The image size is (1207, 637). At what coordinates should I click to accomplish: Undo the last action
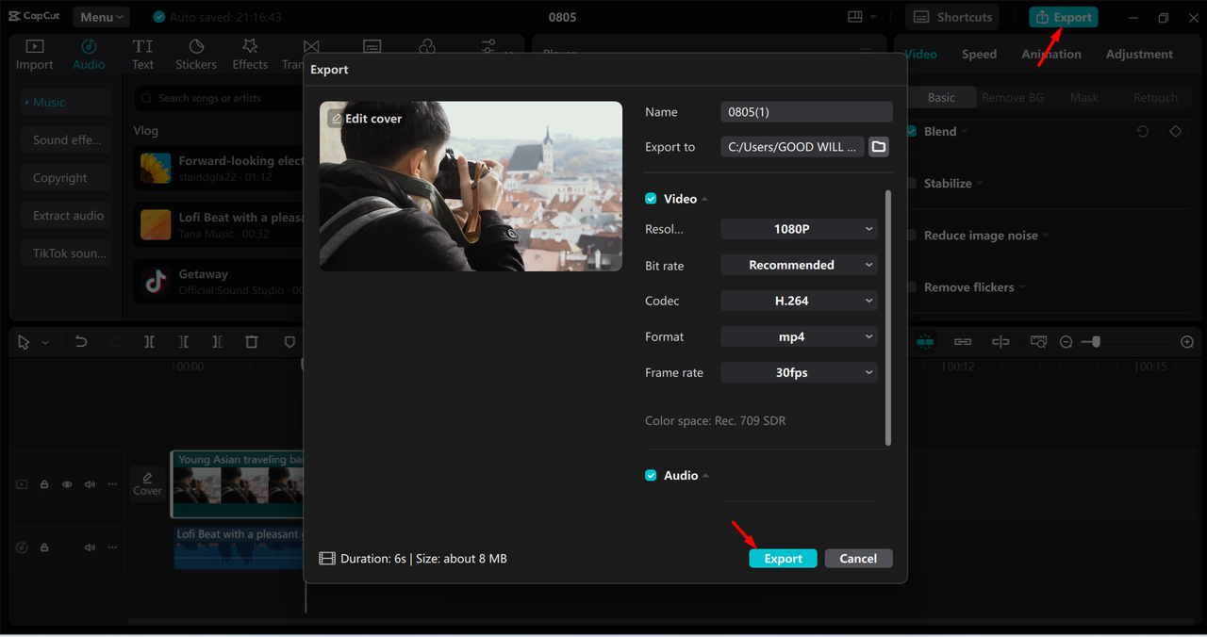(x=81, y=342)
